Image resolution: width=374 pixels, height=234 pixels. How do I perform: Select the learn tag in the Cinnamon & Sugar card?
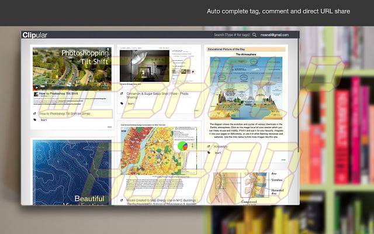pyautogui.click(x=131, y=104)
